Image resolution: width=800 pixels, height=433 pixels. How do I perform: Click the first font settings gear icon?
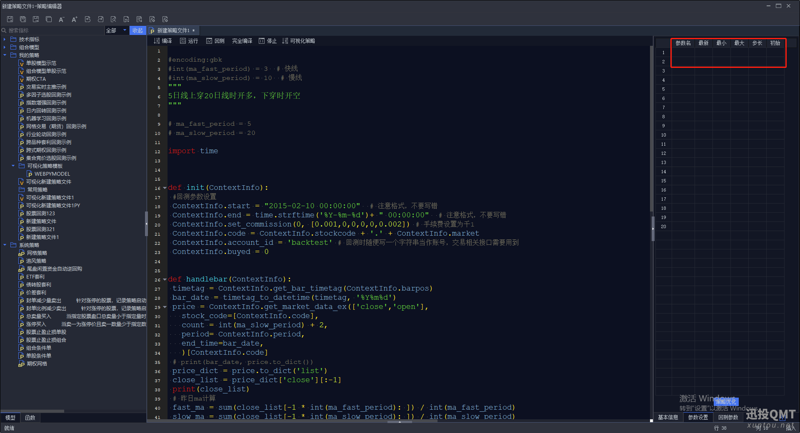point(152,19)
